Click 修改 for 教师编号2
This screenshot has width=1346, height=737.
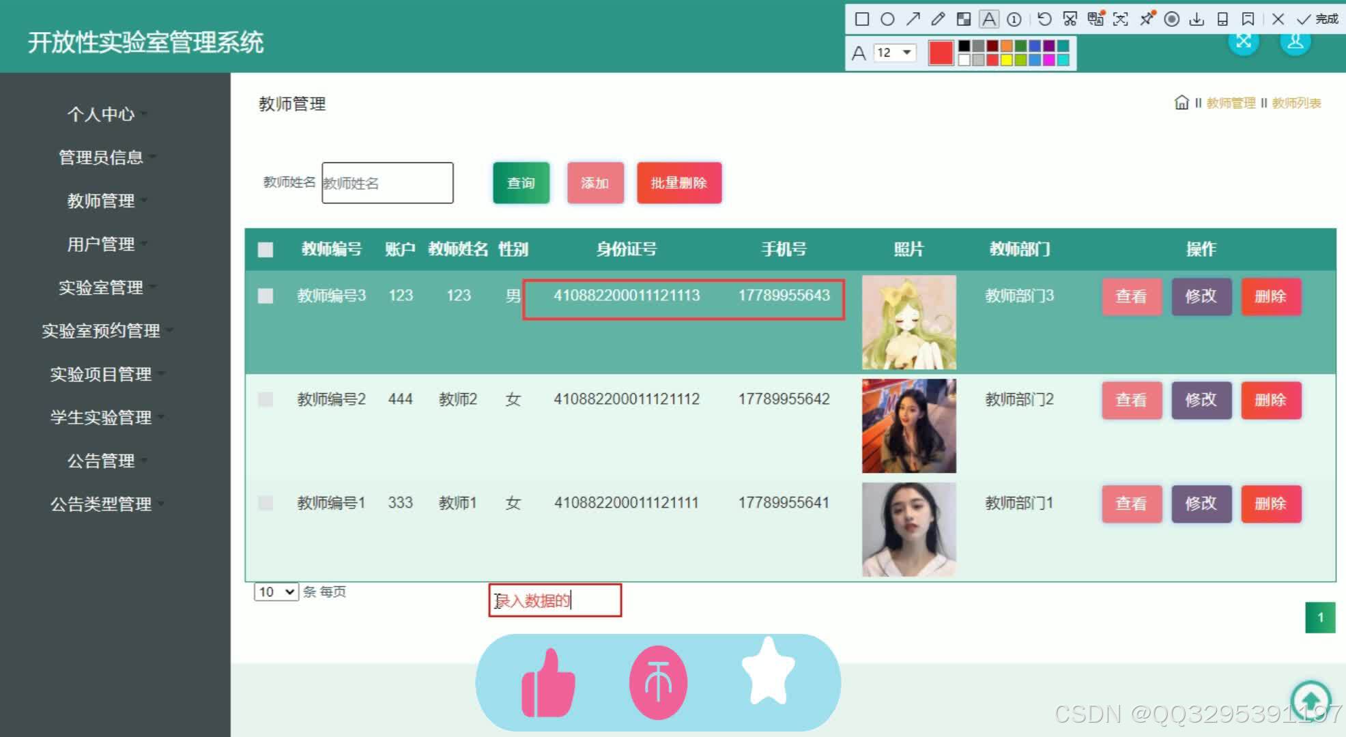tap(1201, 400)
